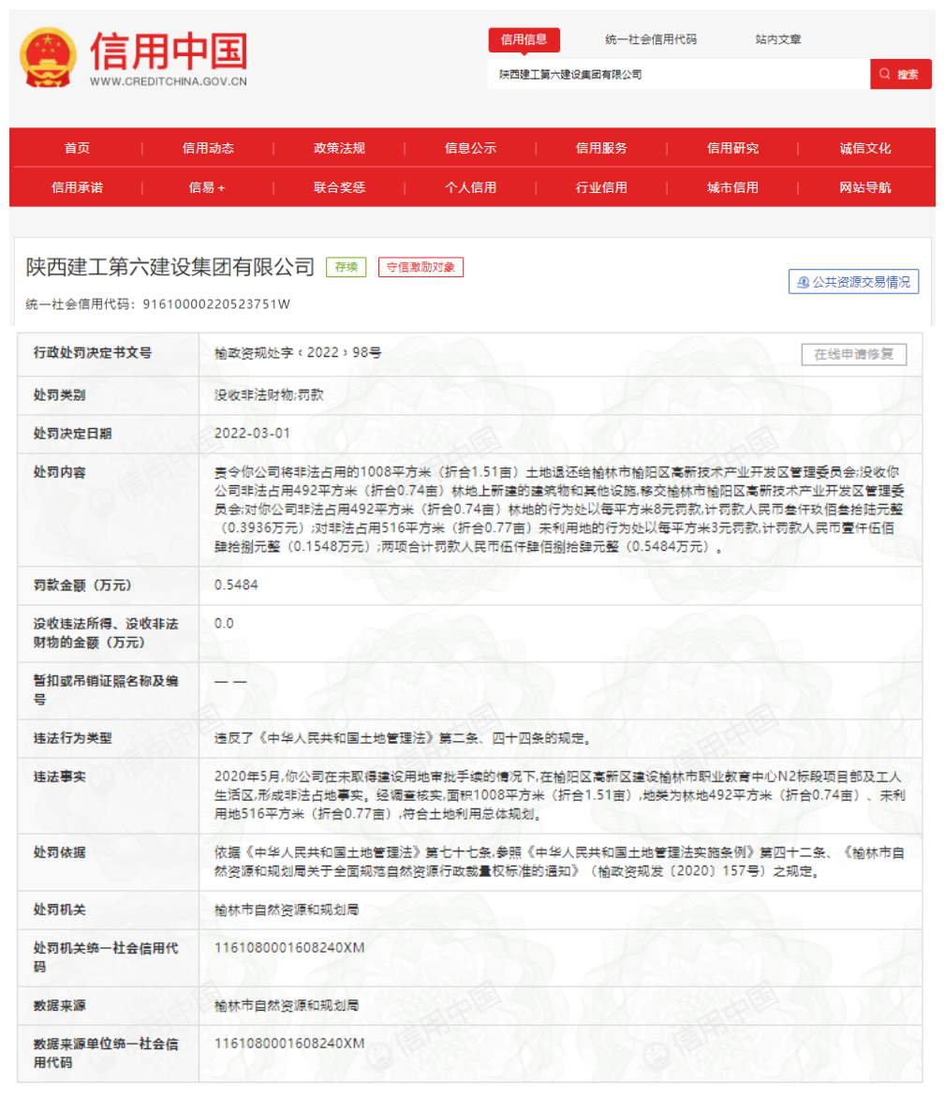Click the 数据来源 value 榆林市自然资源和规划局

click(287, 1006)
